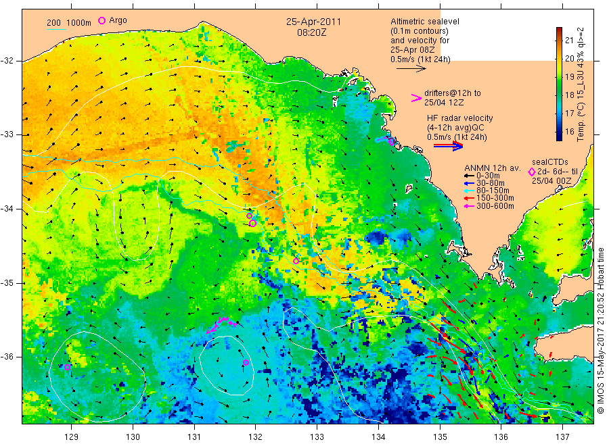The width and height of the screenshot is (609, 446).
Task: Click the black altimetric velocity scale arrow
Action: (x=411, y=69)
